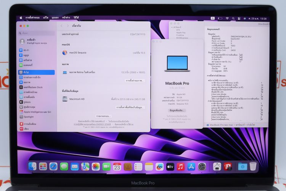
Task: Open System Information icon in Dock
Action: pyautogui.click(x=217, y=167)
